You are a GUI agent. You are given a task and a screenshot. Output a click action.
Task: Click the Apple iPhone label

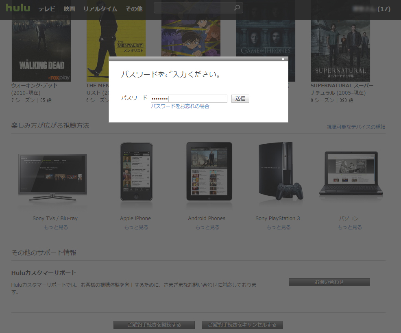[x=135, y=218]
